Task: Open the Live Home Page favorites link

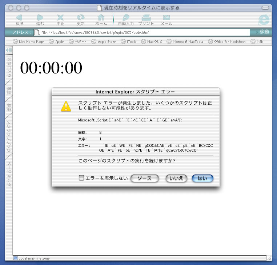Action: 28,42
